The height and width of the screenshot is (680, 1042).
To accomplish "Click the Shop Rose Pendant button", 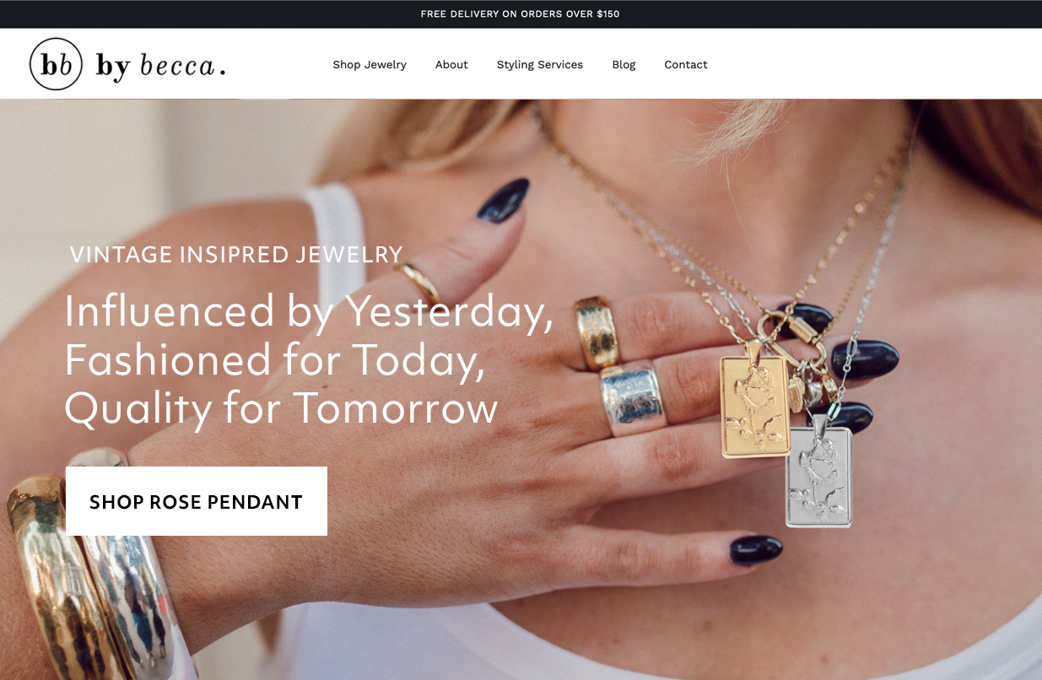I will pyautogui.click(x=197, y=501).
